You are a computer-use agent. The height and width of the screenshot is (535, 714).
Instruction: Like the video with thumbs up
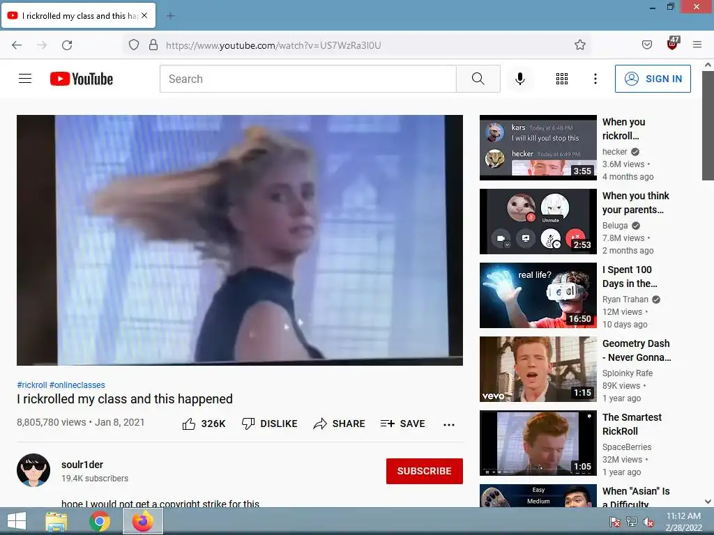(x=204, y=424)
